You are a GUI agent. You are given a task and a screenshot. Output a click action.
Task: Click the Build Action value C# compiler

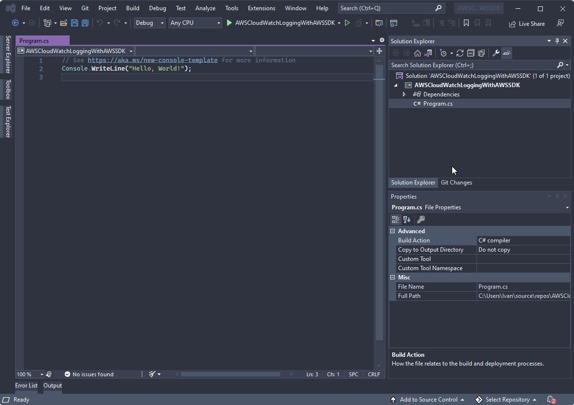click(523, 240)
